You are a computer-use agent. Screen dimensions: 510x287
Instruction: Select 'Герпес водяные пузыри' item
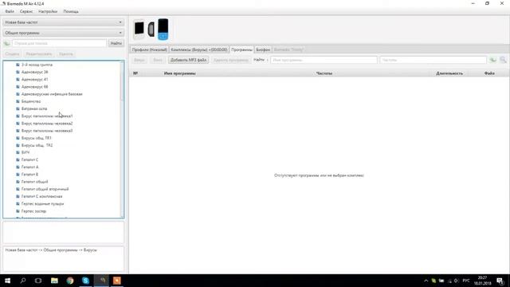(x=42, y=204)
